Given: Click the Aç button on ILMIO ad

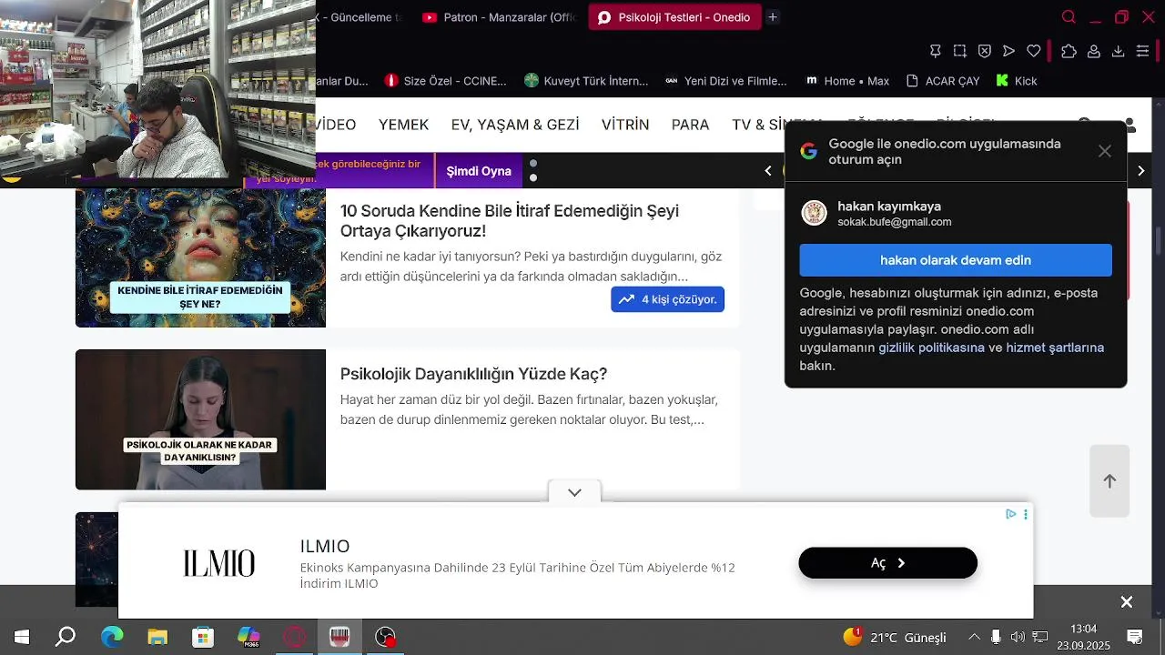Looking at the screenshot, I should coord(887,563).
